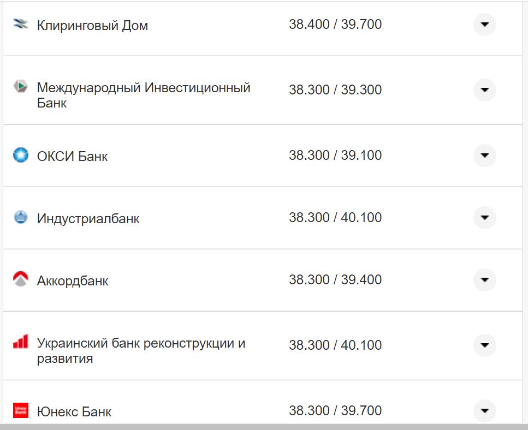This screenshot has height=430, width=528.
Task: Expand the Клиринговый Дом rate details
Action: coord(484,24)
